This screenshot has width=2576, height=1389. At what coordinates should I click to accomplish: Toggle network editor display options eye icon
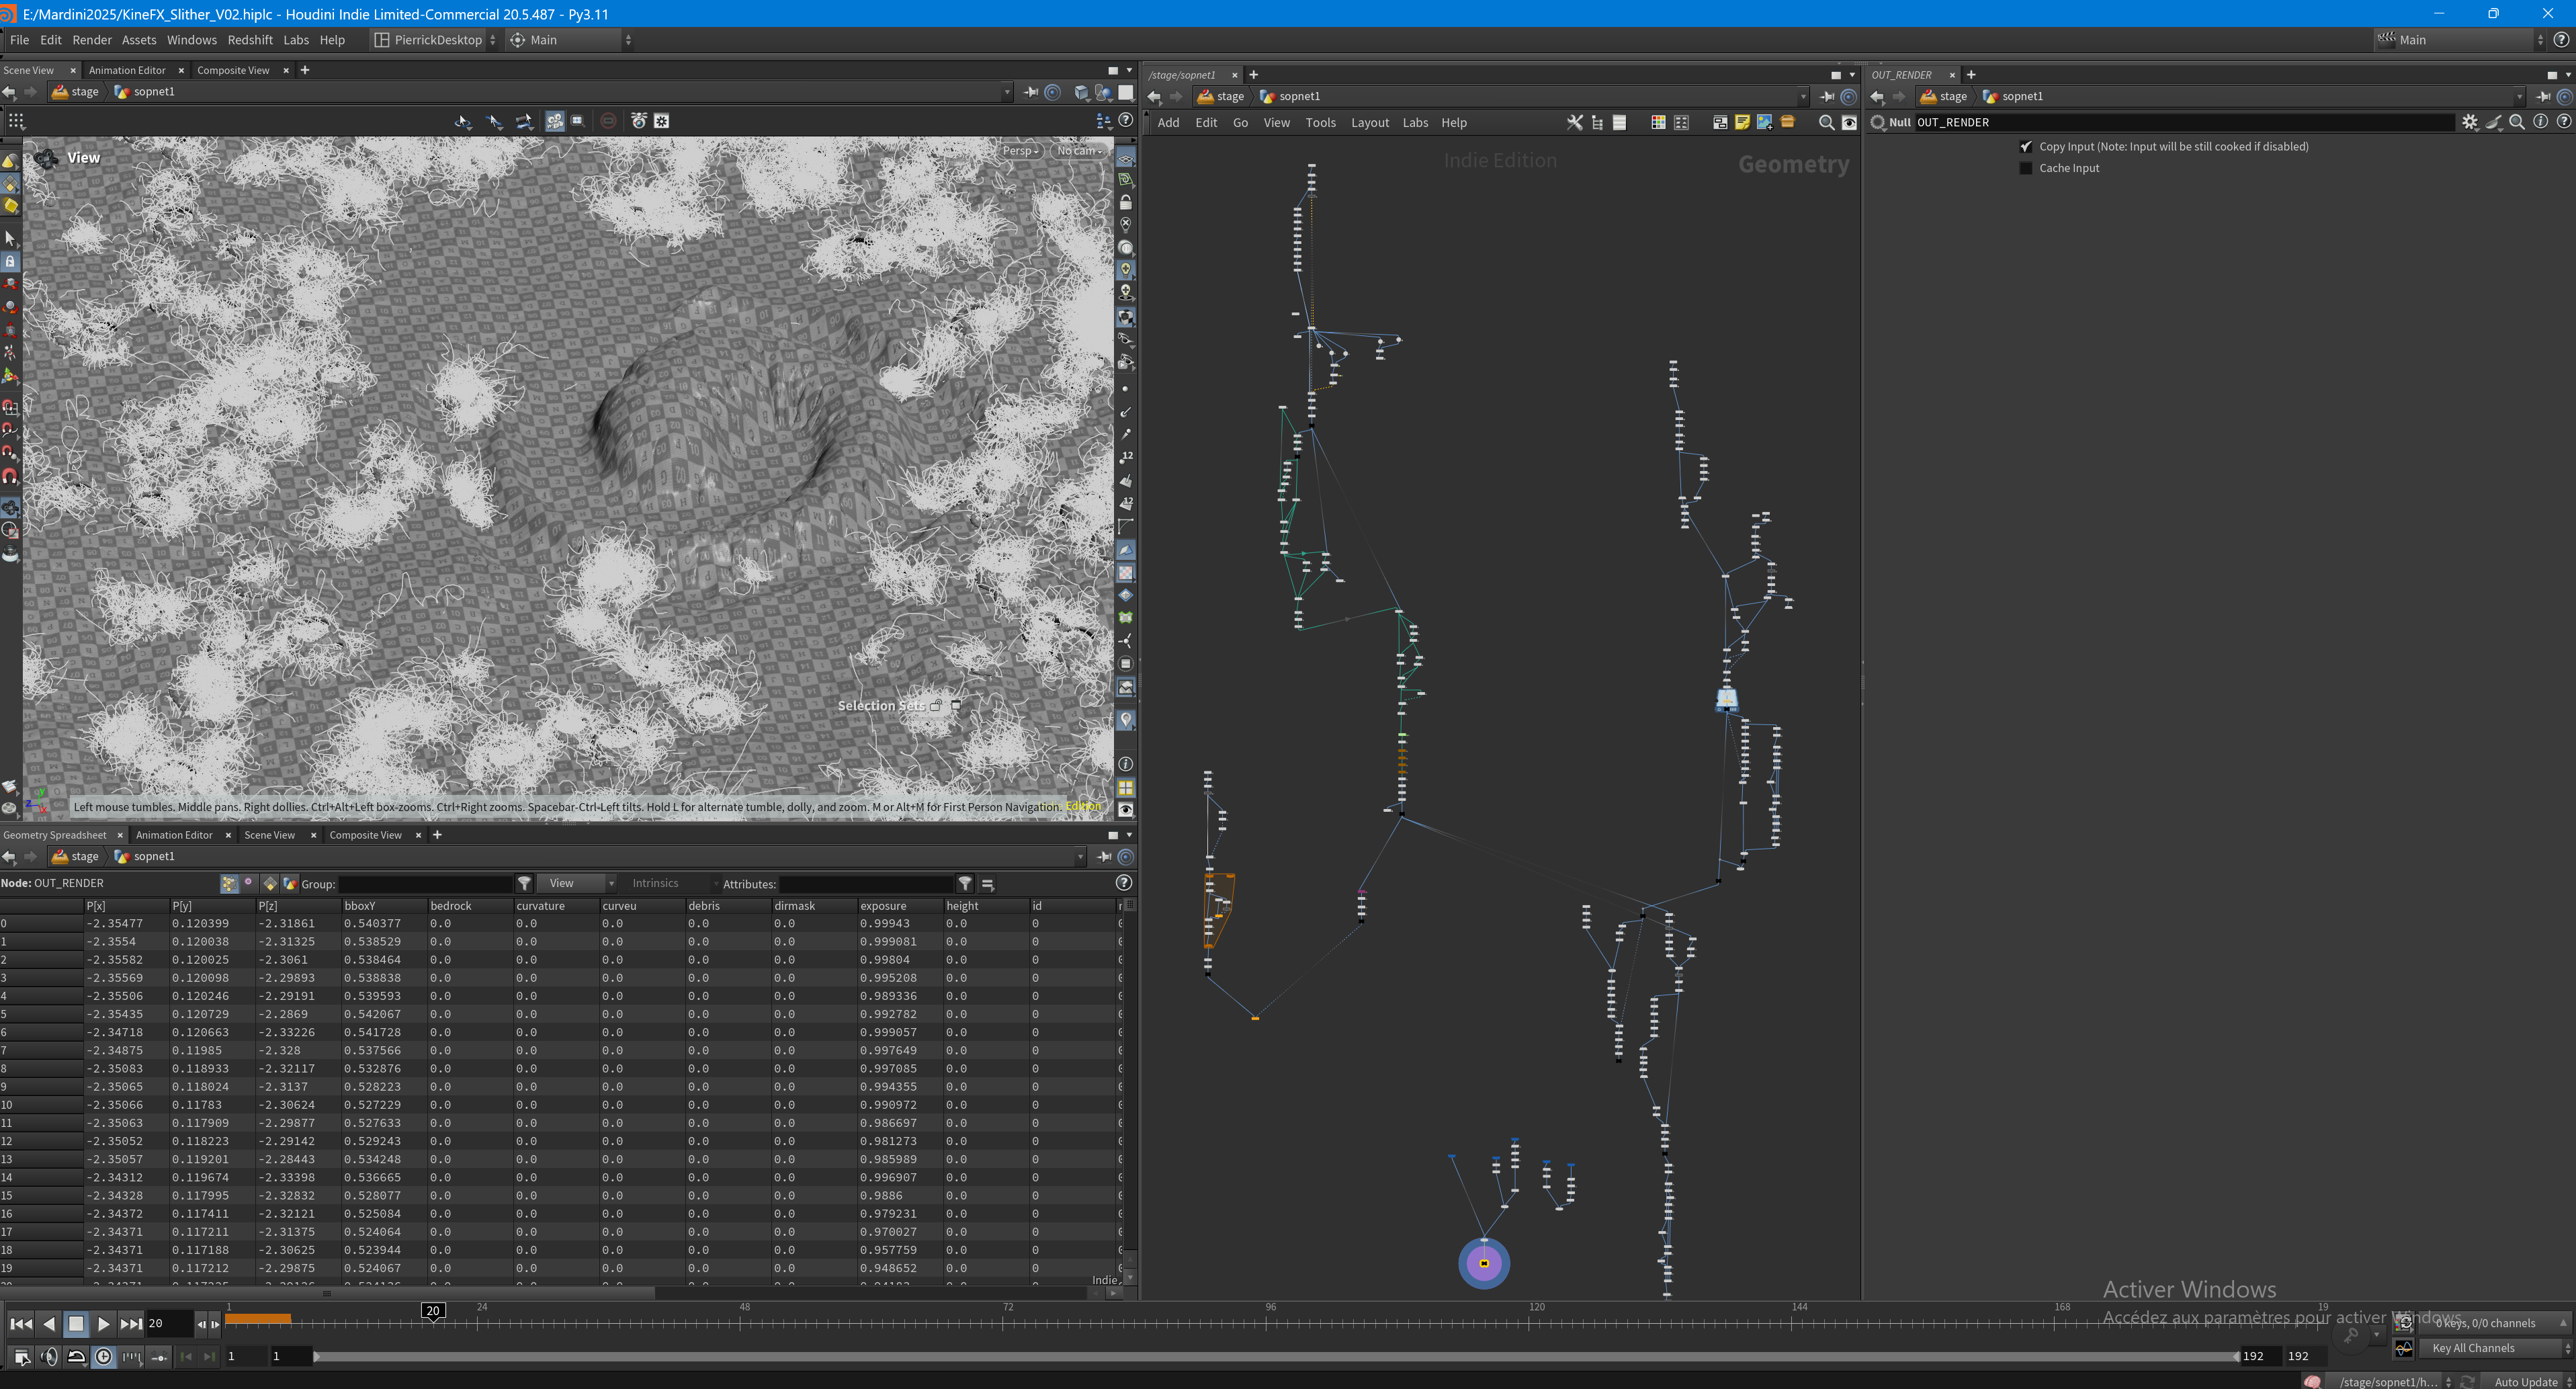(x=1849, y=122)
